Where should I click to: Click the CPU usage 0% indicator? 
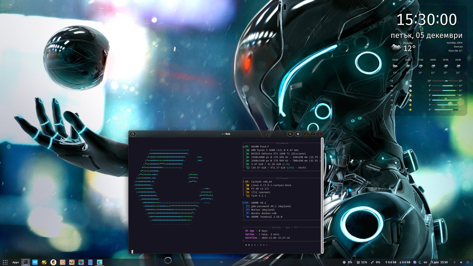347,262
